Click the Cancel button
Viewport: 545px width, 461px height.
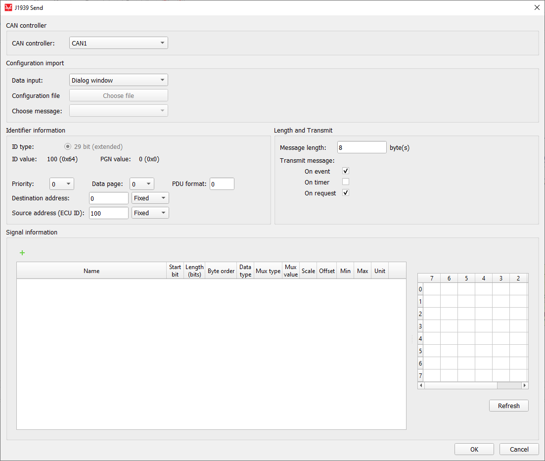click(x=519, y=449)
